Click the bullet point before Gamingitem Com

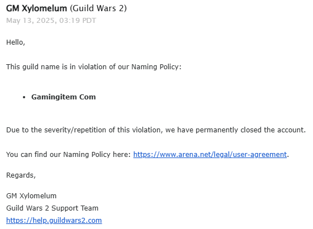click(x=24, y=97)
